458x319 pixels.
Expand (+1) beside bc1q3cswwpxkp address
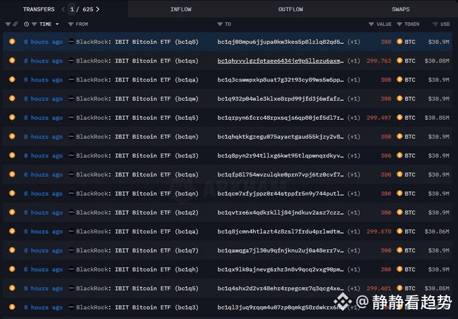point(354,79)
